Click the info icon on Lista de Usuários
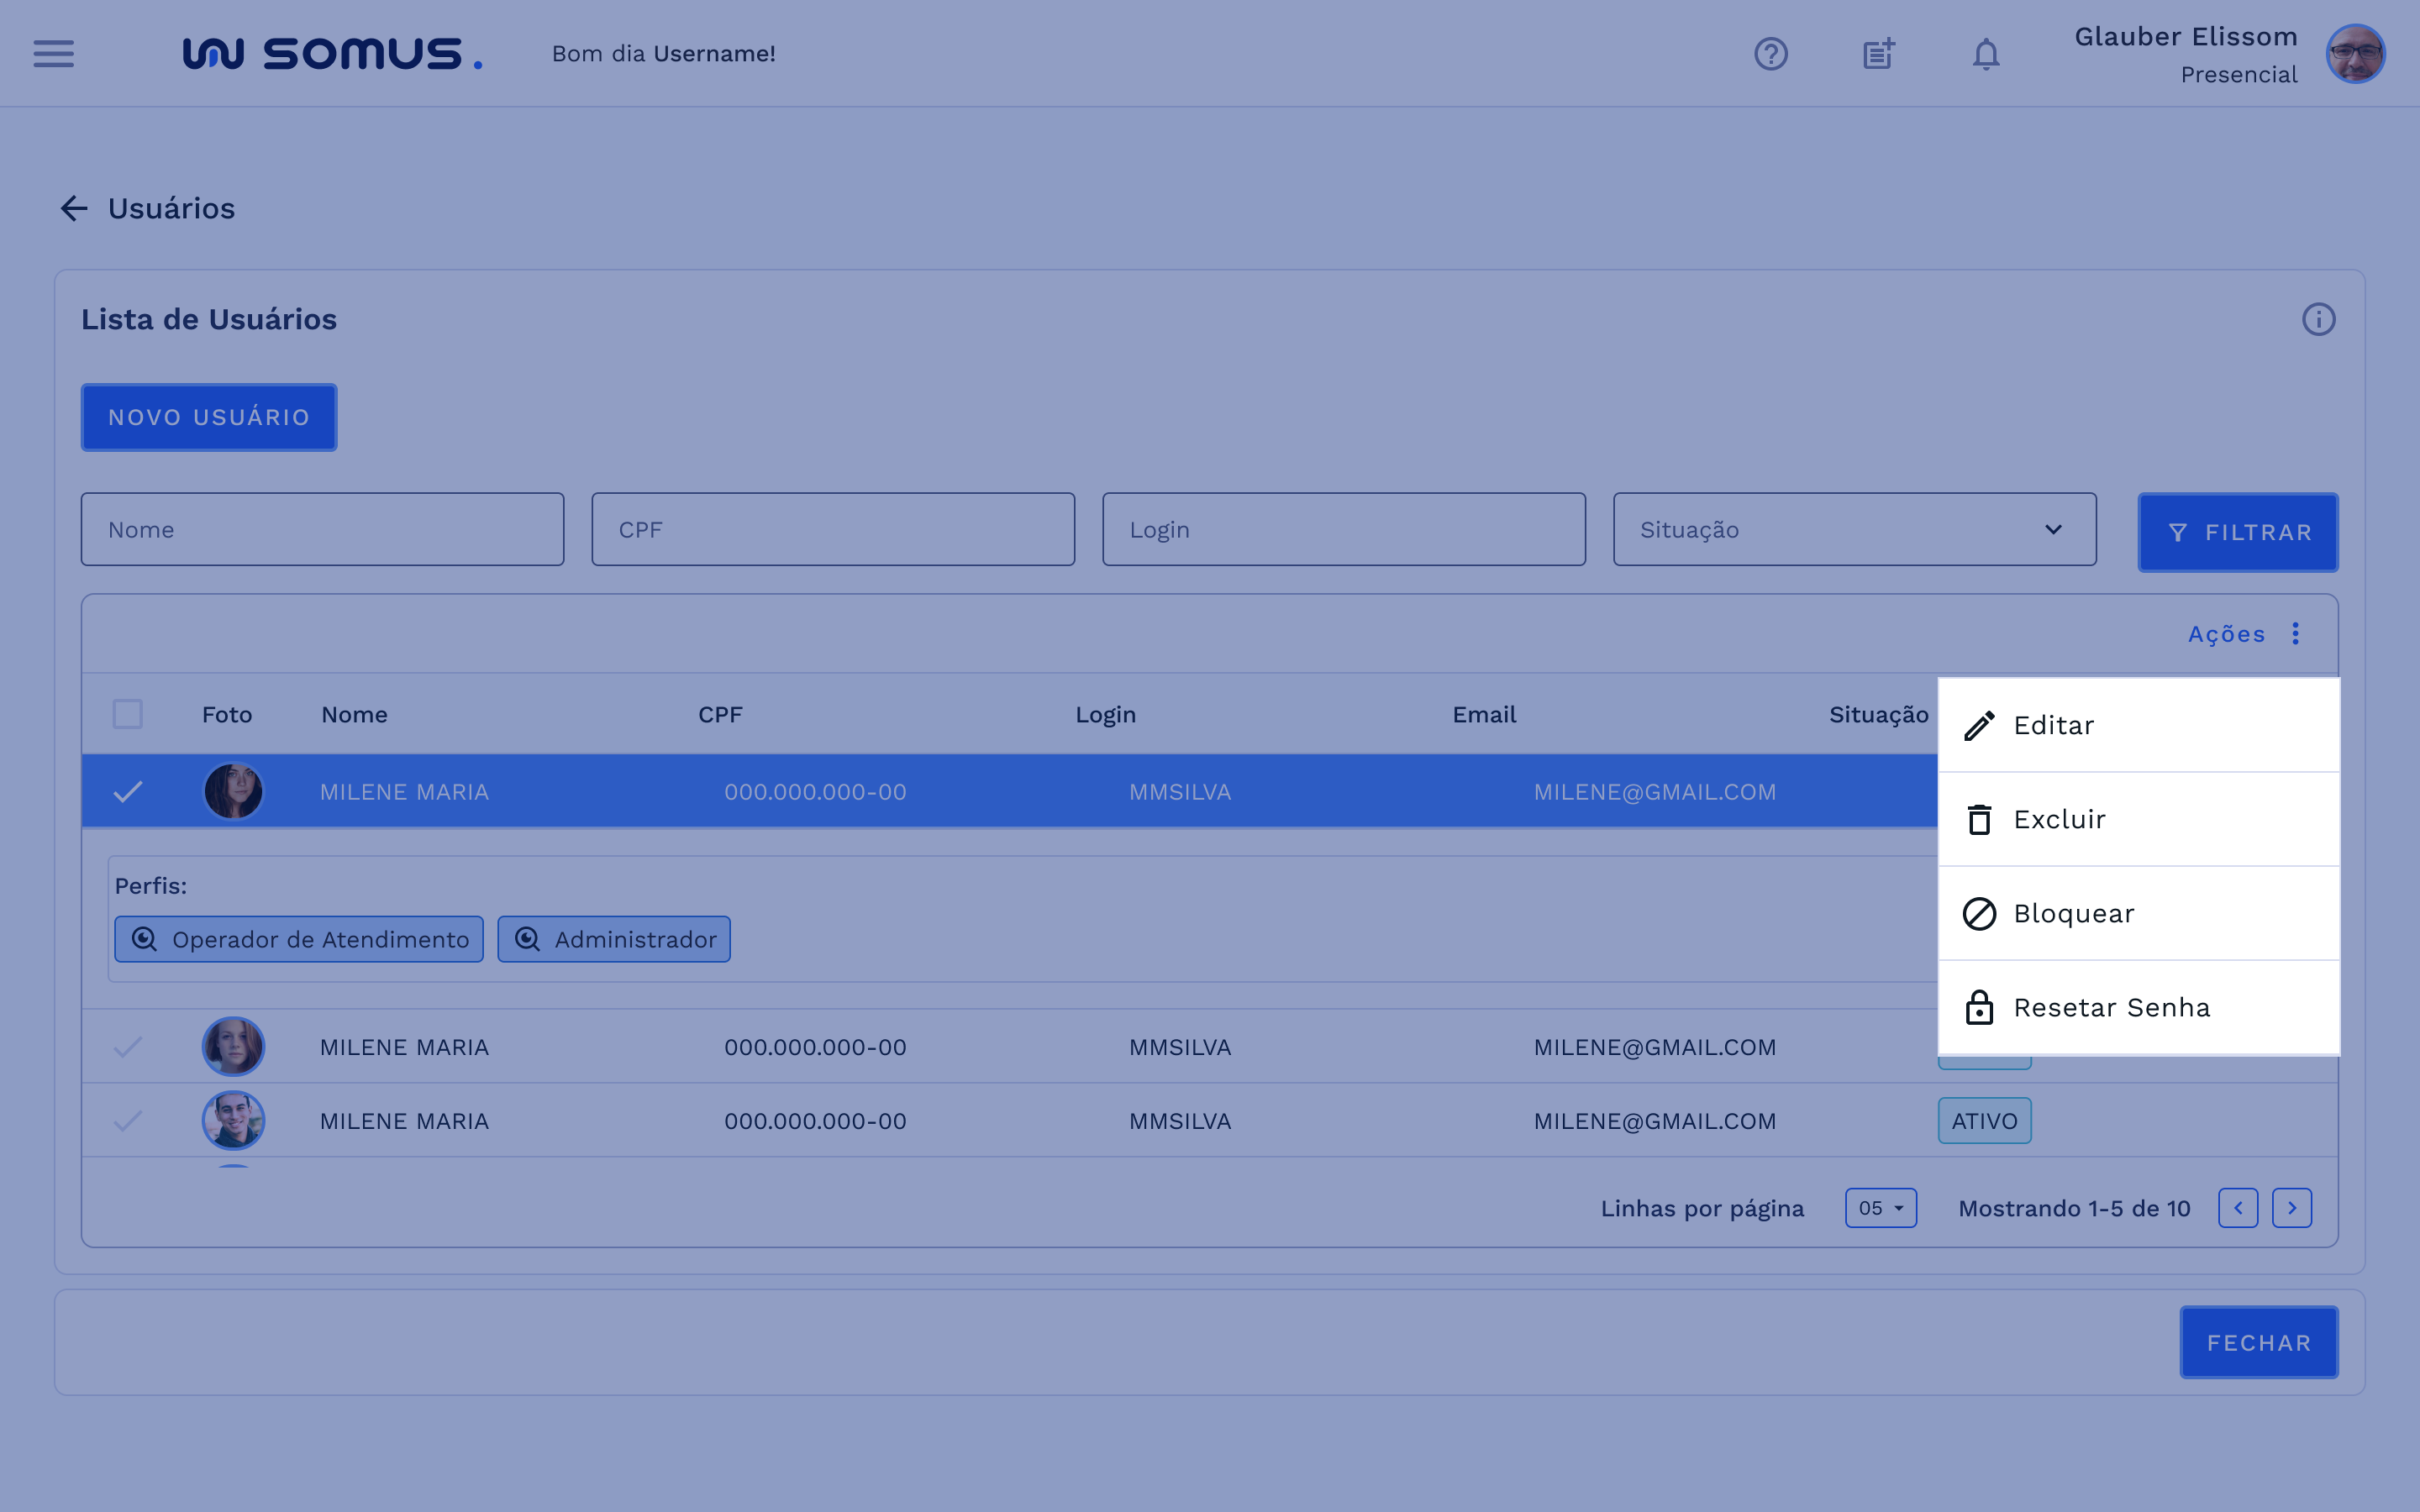 2318,319
